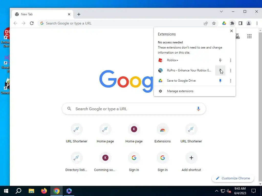This screenshot has height=196, width=262.
Task: Open the Roblox+ extension
Action: 185,60
